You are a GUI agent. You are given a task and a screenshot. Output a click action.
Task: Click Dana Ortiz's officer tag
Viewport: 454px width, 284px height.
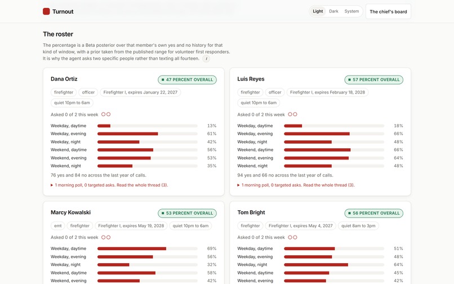pos(88,92)
